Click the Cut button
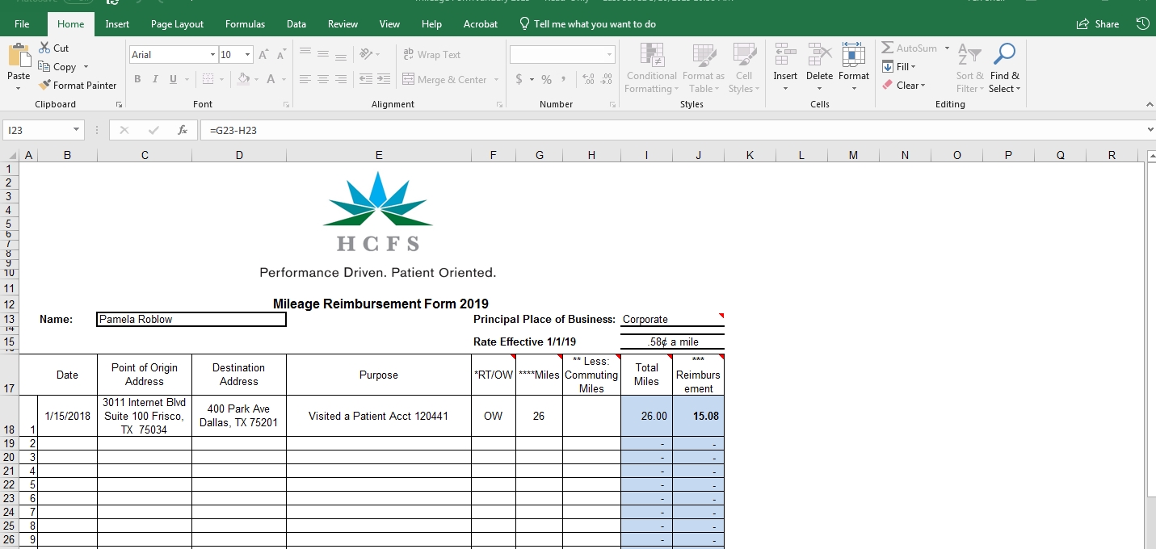The height and width of the screenshot is (549, 1156). [53, 48]
